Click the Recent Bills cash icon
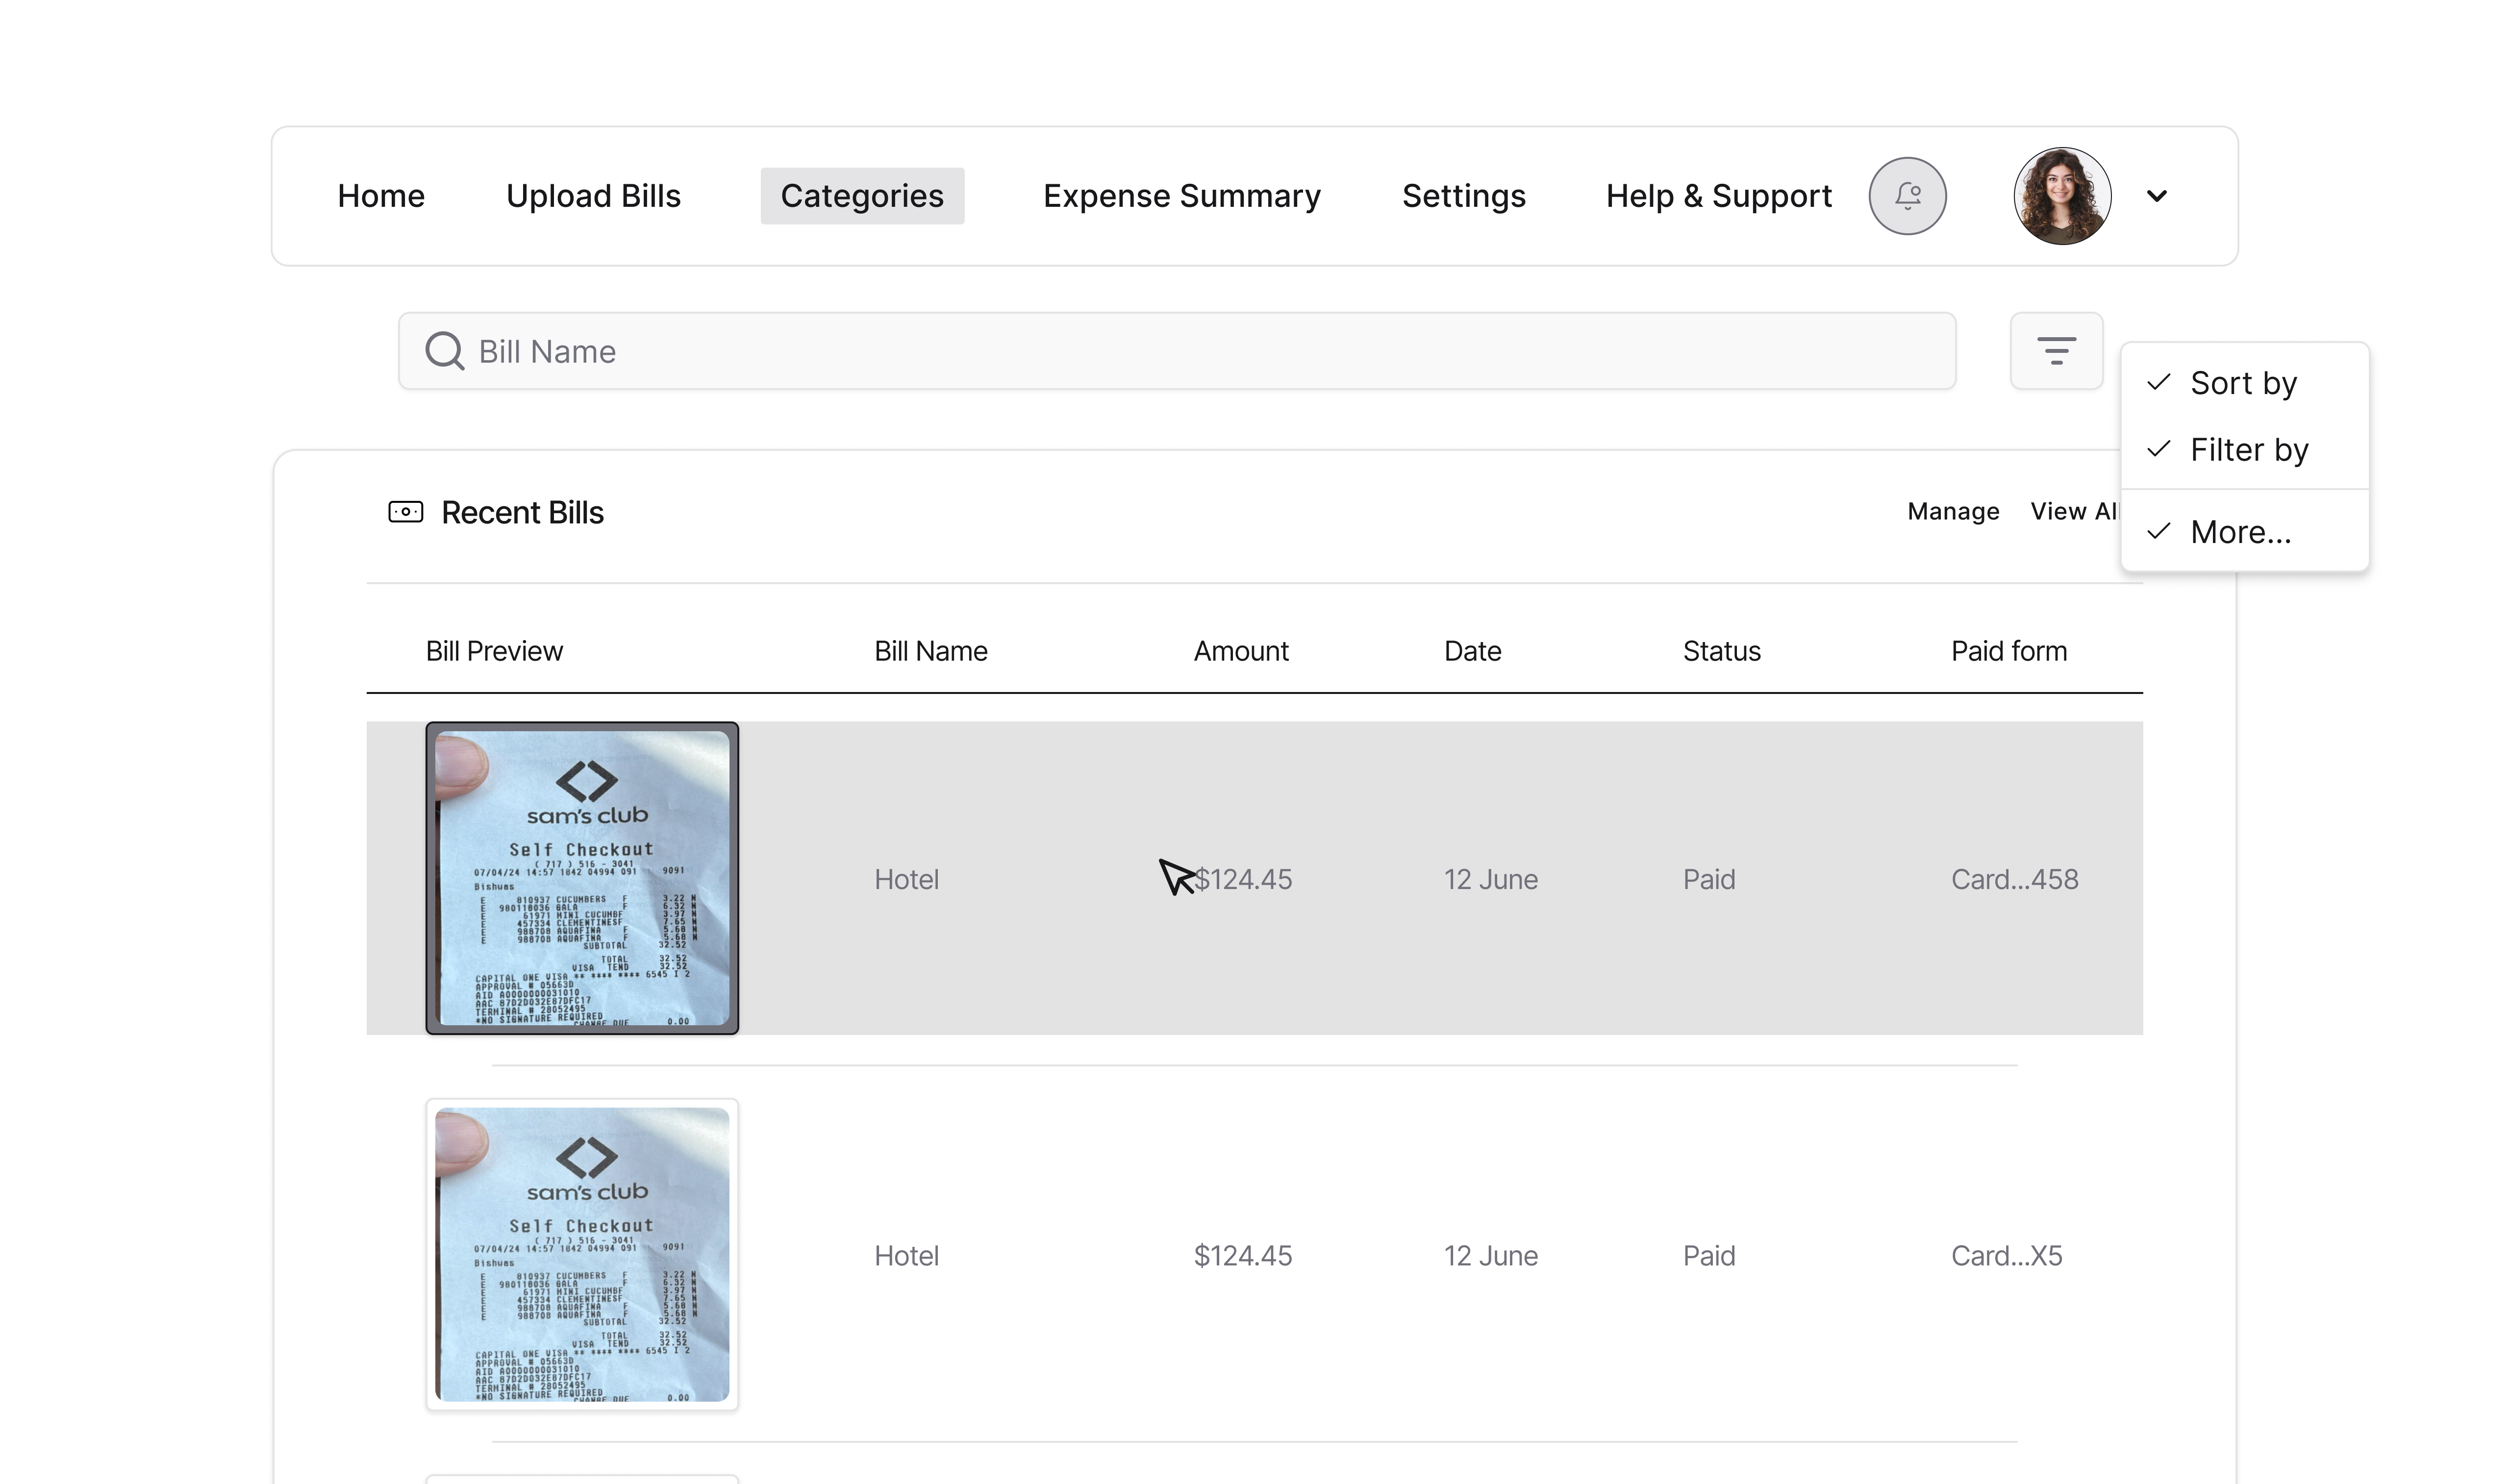Screen dimensions: 2510x1484 pos(405,512)
